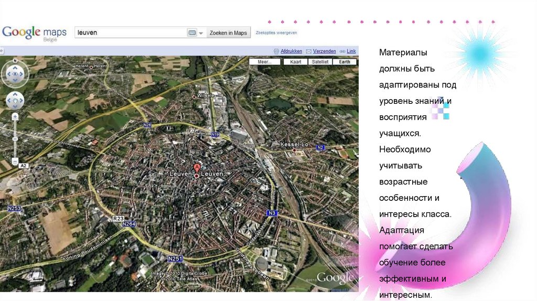Image resolution: width=537 pixels, height=301 pixels.
Task: Click the chain icon beside Link
Action: click(342, 51)
